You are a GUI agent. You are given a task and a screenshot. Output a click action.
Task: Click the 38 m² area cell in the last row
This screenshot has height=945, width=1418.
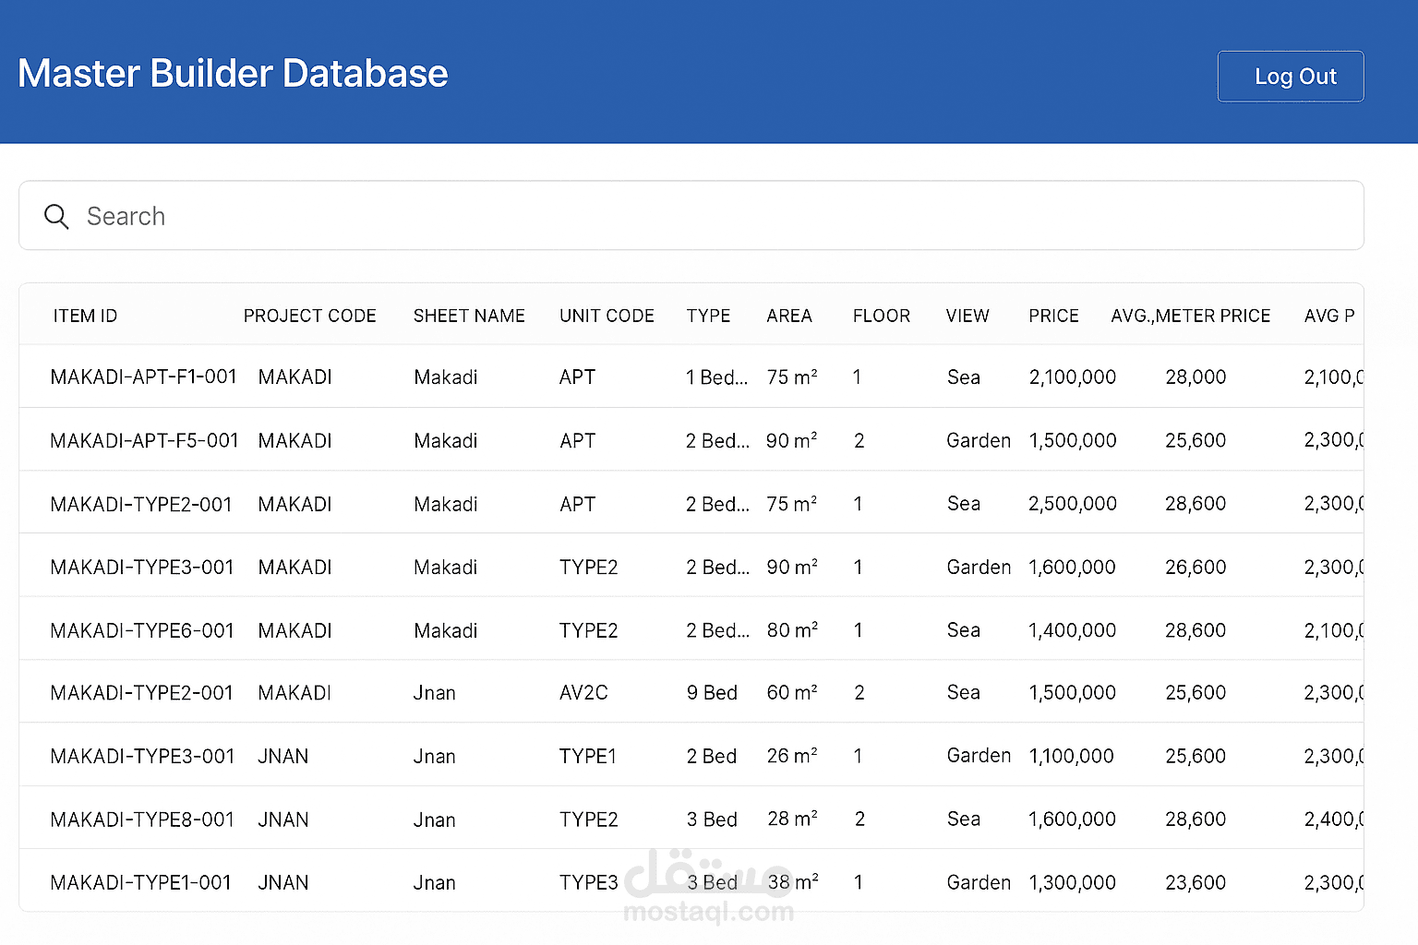coord(791,881)
